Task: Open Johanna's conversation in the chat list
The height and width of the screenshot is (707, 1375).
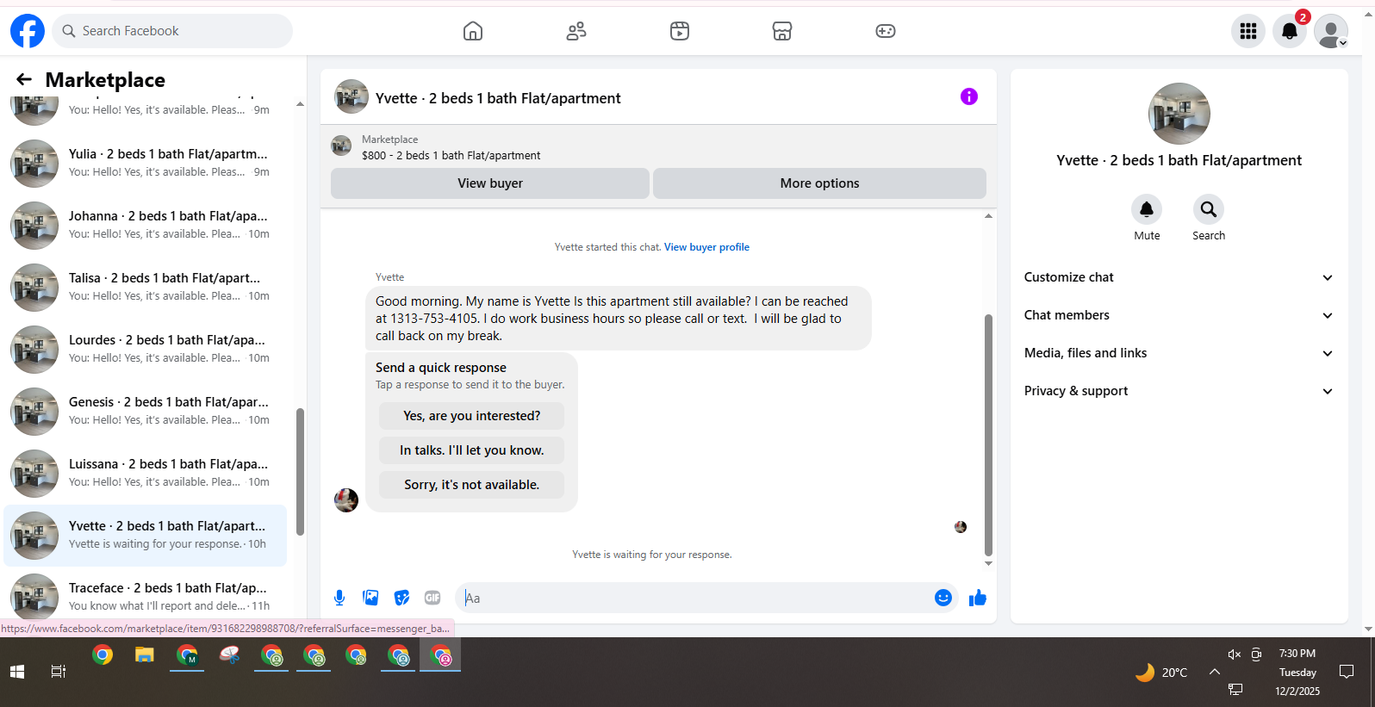Action: [x=146, y=226]
